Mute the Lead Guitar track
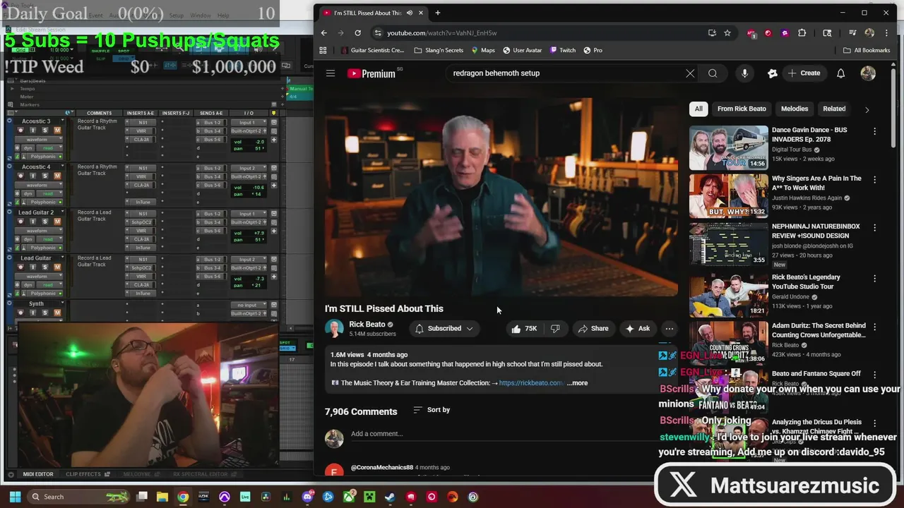Screen dimensions: 904x508 [57, 267]
